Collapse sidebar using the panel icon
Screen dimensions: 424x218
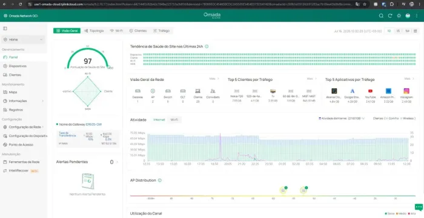(x=5, y=28)
